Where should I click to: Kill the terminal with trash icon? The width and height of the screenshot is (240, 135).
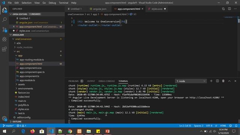coord(223,81)
